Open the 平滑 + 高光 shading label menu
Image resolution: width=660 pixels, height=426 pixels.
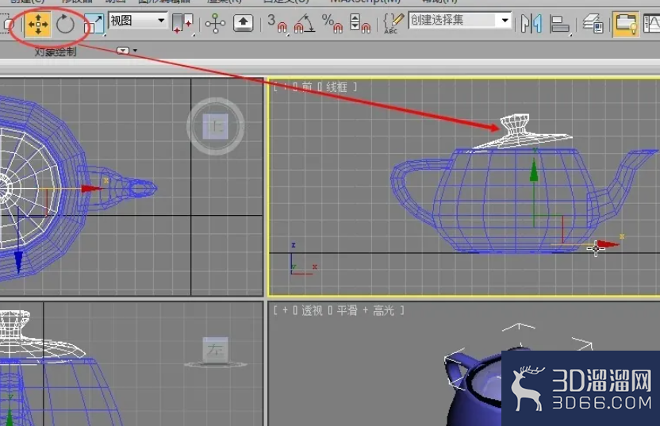pyautogui.click(x=366, y=311)
